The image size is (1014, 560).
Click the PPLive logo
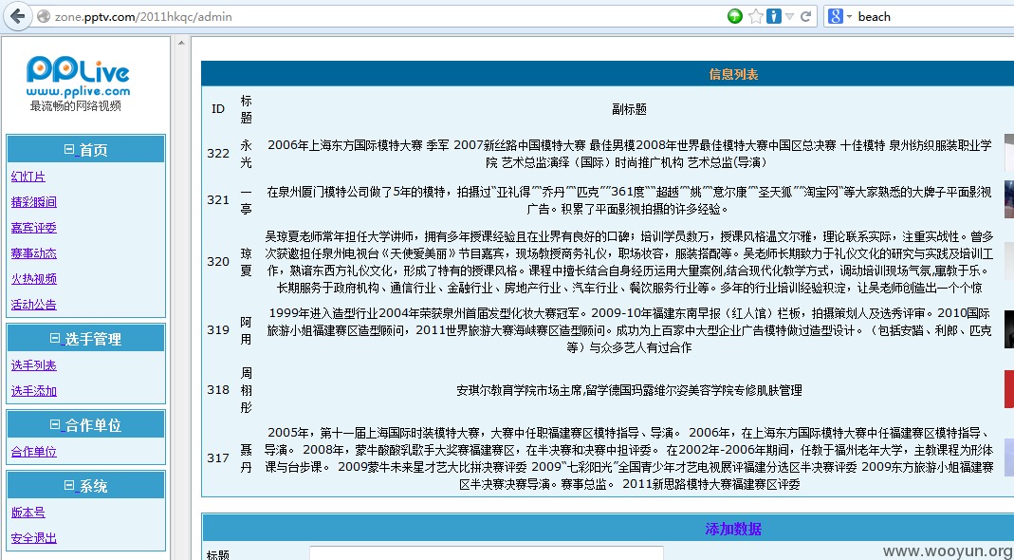(x=78, y=76)
